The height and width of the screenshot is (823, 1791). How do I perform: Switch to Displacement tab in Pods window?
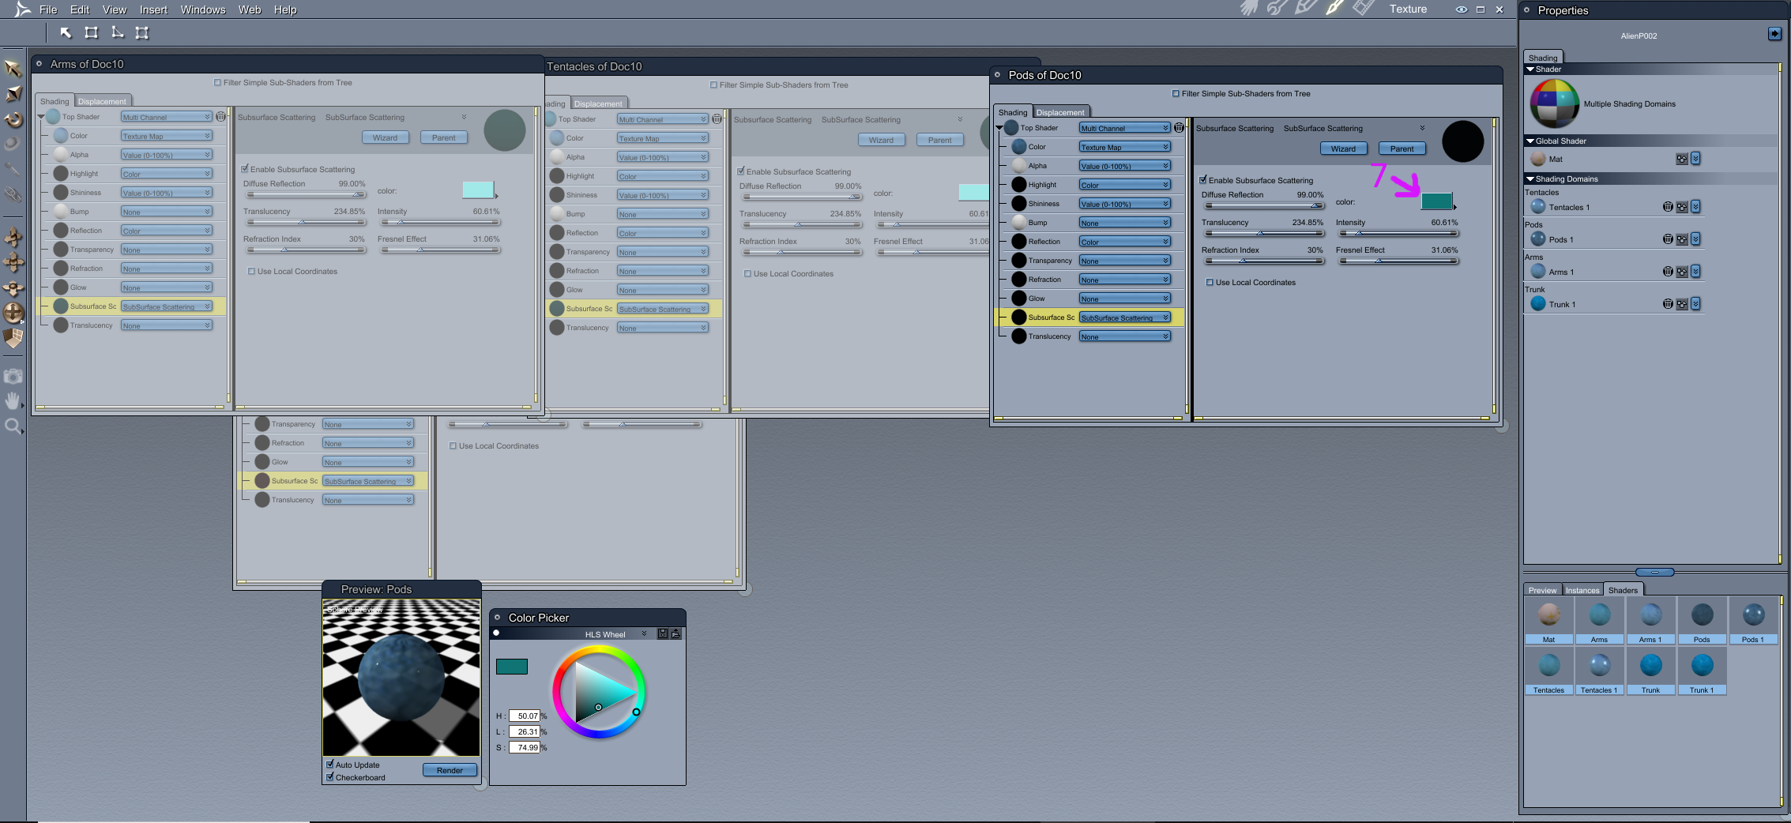point(1060,112)
